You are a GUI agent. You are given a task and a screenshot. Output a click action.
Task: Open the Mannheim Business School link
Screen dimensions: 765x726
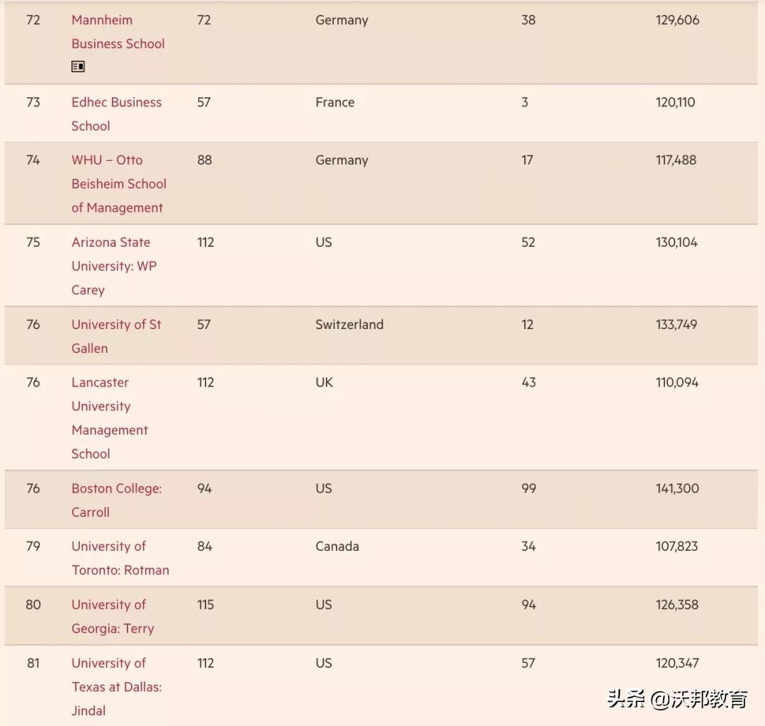point(118,32)
